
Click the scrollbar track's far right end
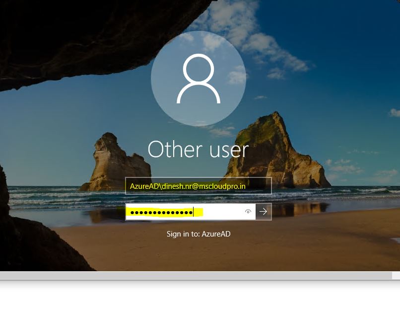pos(396,275)
